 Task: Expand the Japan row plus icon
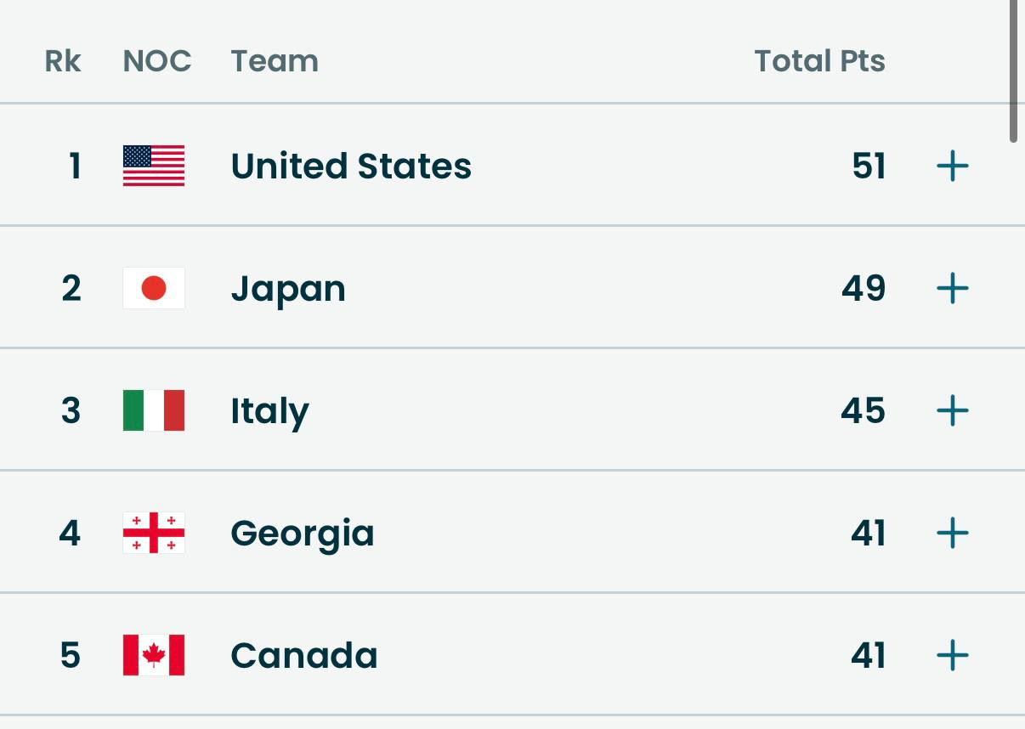952,289
